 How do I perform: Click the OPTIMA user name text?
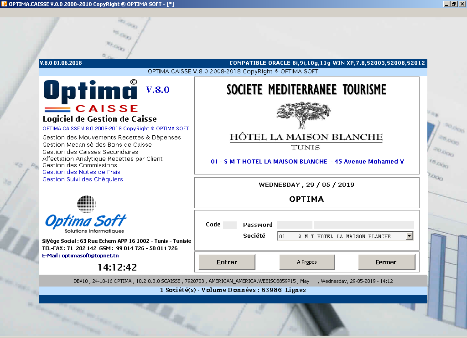pyautogui.click(x=306, y=199)
